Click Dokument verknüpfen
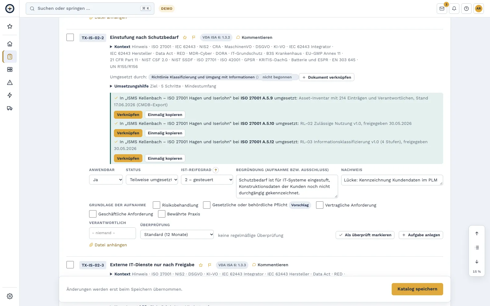This screenshot has width=490, height=306. coord(326,77)
